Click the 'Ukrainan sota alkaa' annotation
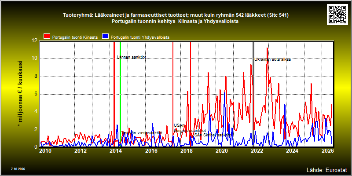 tap(272, 59)
